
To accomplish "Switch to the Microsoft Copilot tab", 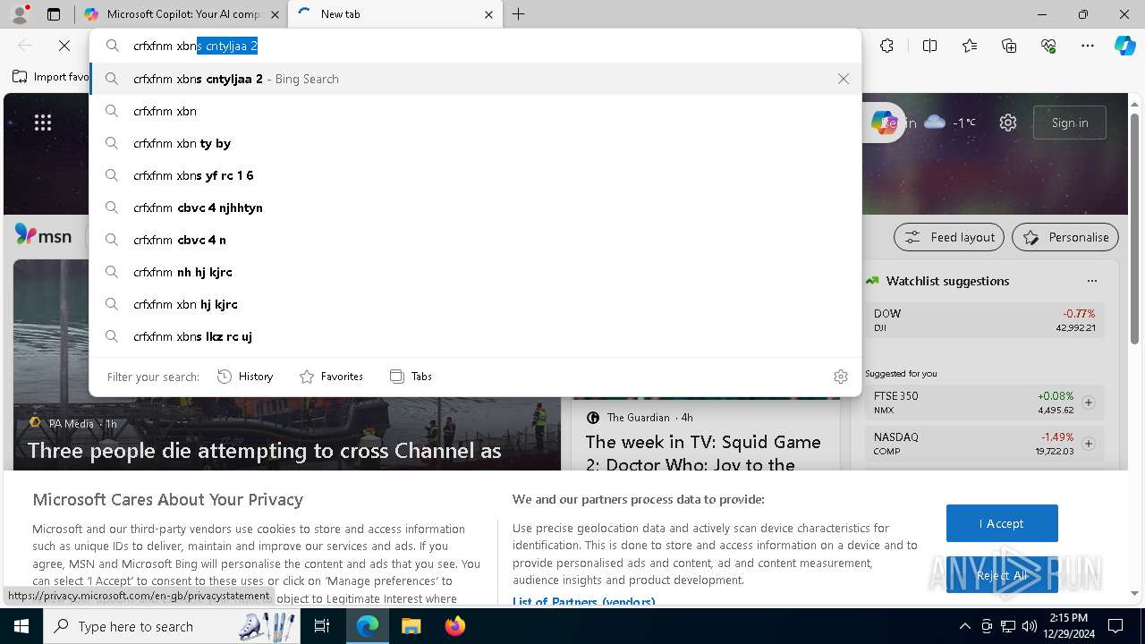I will 182,14.
